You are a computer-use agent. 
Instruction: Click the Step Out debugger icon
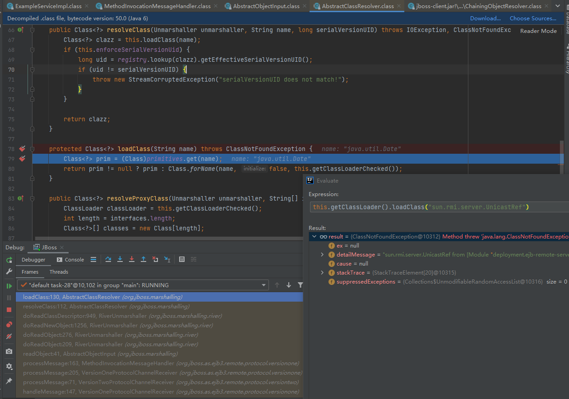tap(143, 259)
